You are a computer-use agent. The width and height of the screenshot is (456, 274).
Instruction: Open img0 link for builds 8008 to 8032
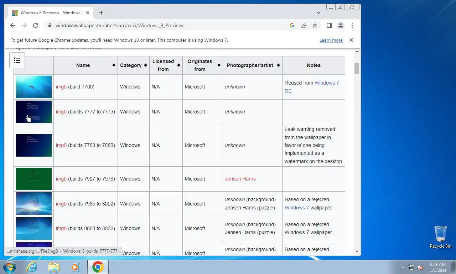61,228
